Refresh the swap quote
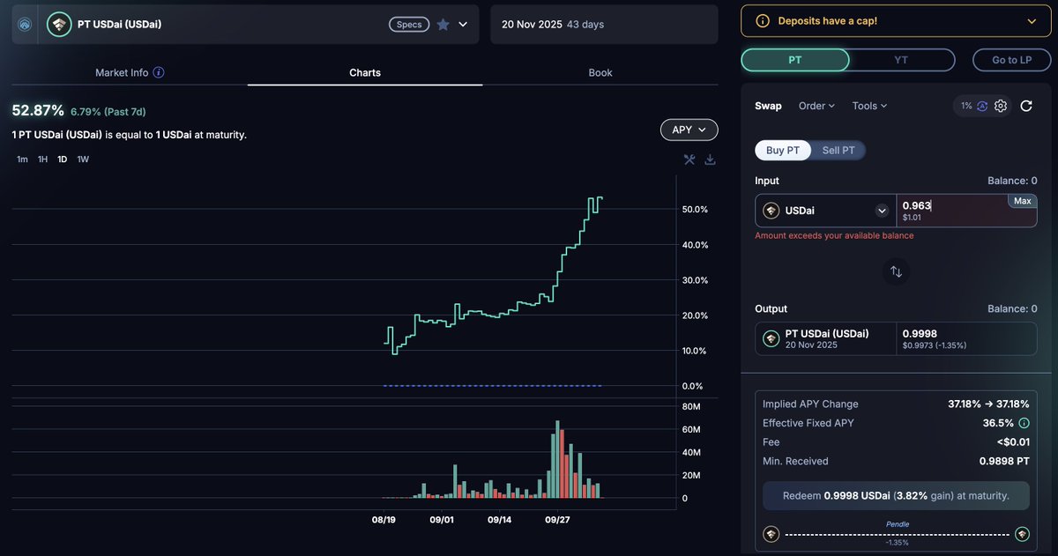Screen dimensions: 1058x556 pyautogui.click(x=1026, y=106)
